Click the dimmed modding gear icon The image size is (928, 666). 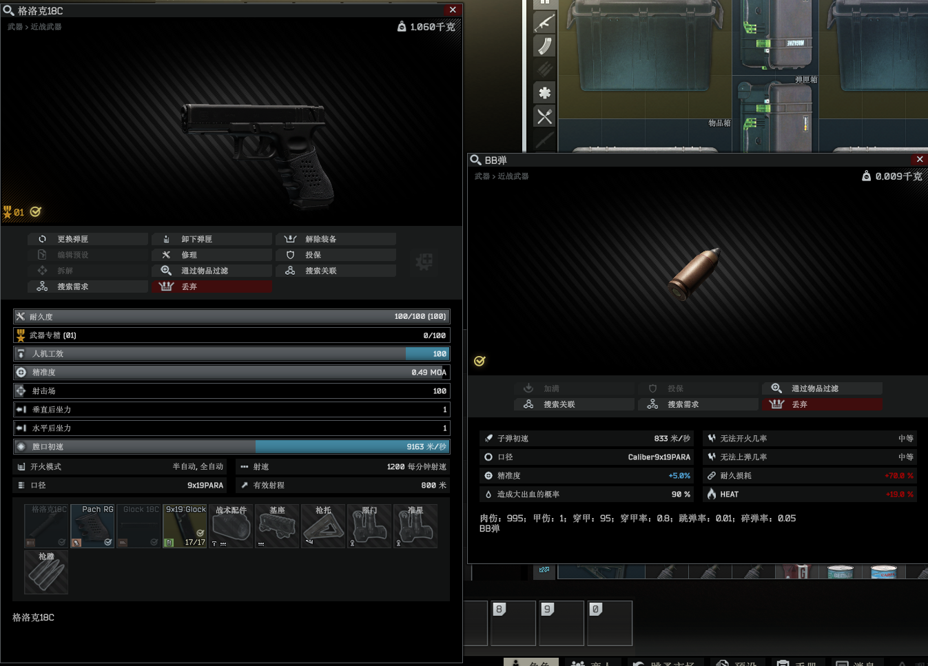tap(424, 262)
